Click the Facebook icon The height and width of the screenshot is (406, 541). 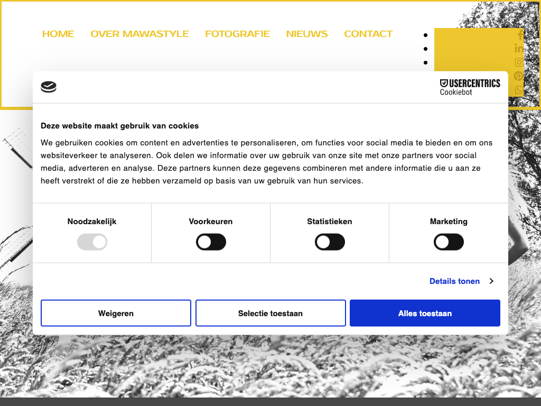(520, 34)
